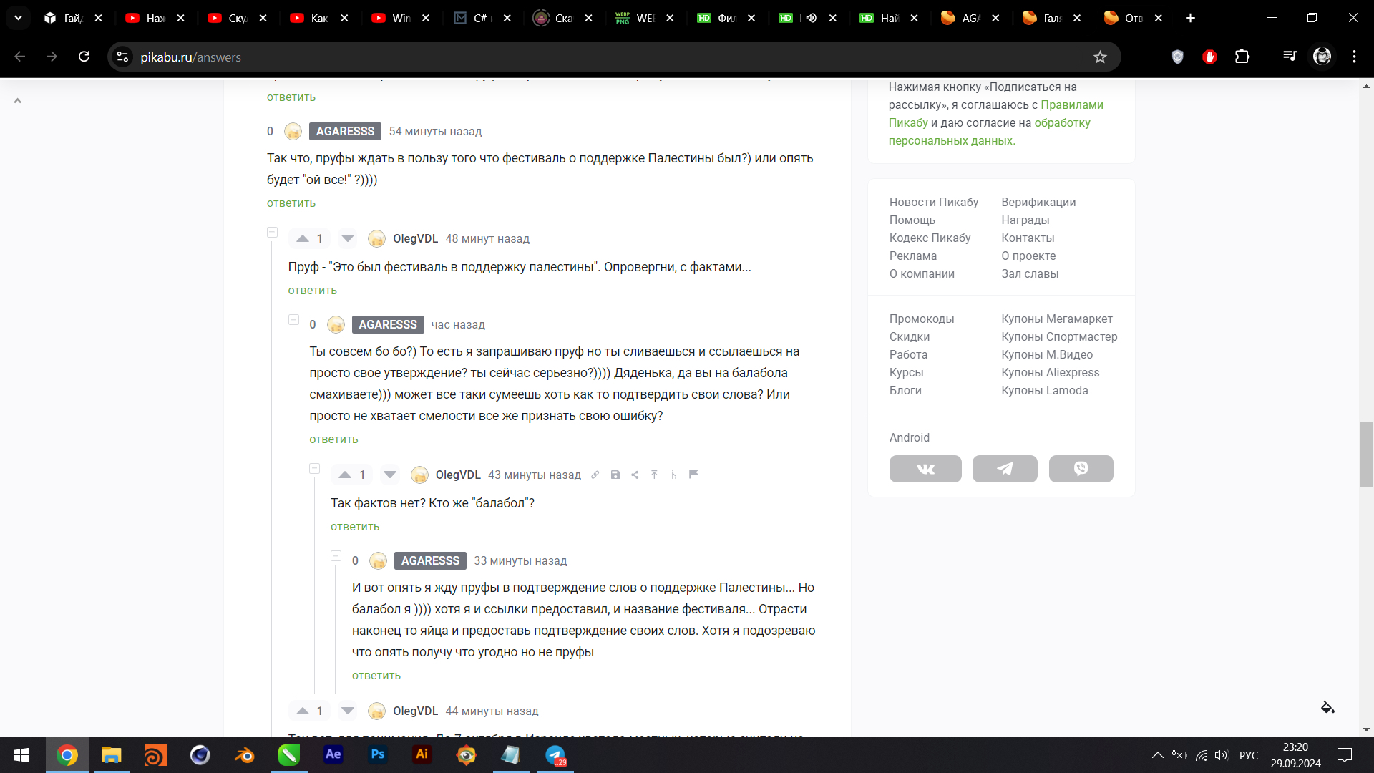The height and width of the screenshot is (773, 1374).
Task: Open Кодекс Пикабу footer link
Action: 930,238
